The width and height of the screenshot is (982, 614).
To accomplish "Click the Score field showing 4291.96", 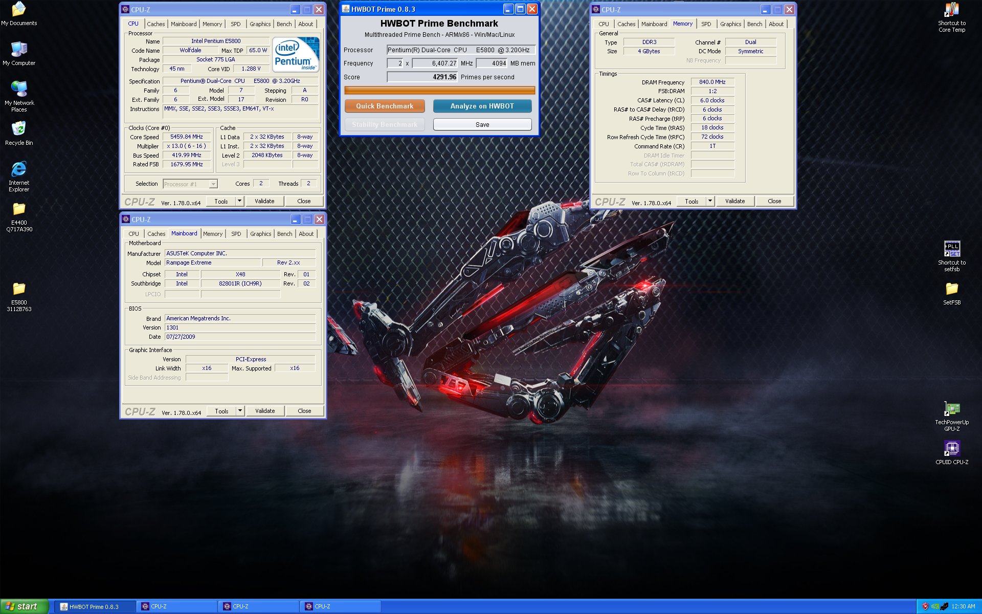I will pyautogui.click(x=422, y=77).
